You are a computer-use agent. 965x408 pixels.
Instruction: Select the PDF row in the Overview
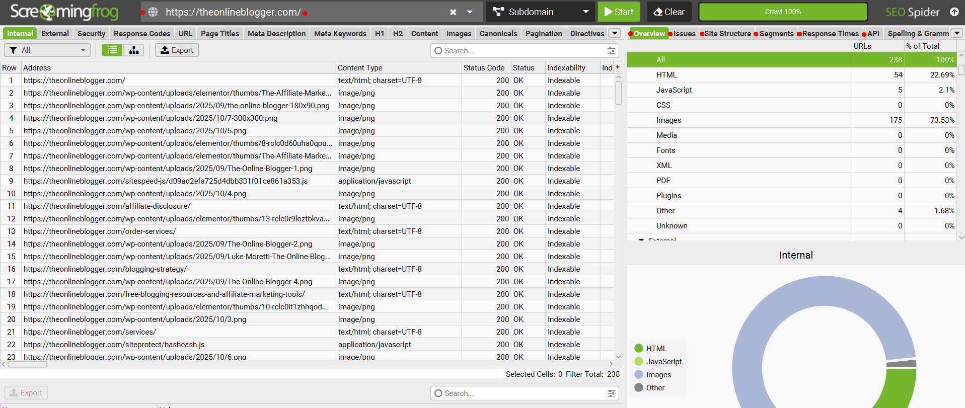point(791,180)
